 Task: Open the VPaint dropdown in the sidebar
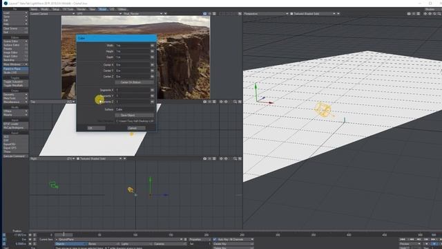coord(15,111)
